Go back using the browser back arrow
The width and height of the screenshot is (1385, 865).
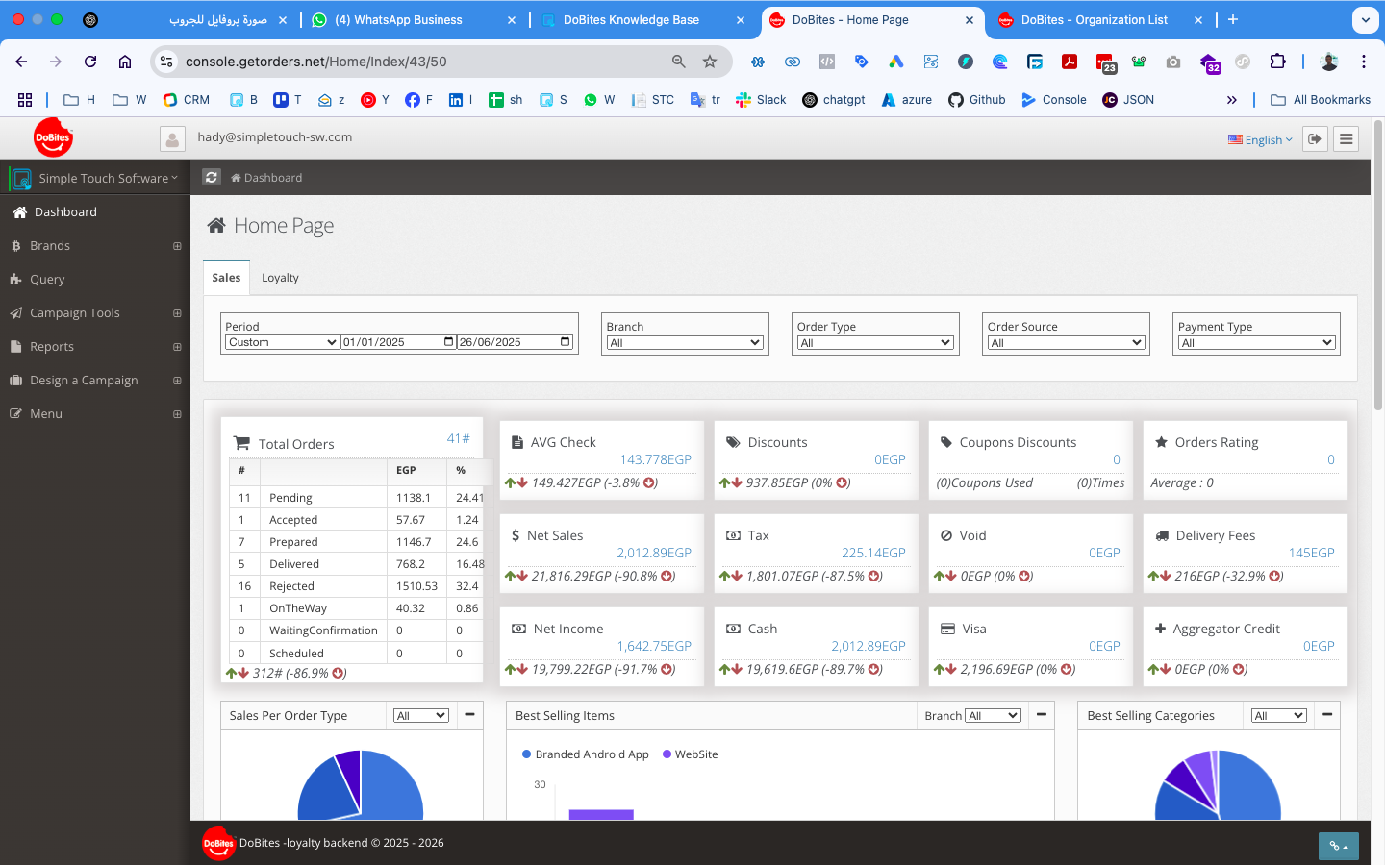[21, 62]
